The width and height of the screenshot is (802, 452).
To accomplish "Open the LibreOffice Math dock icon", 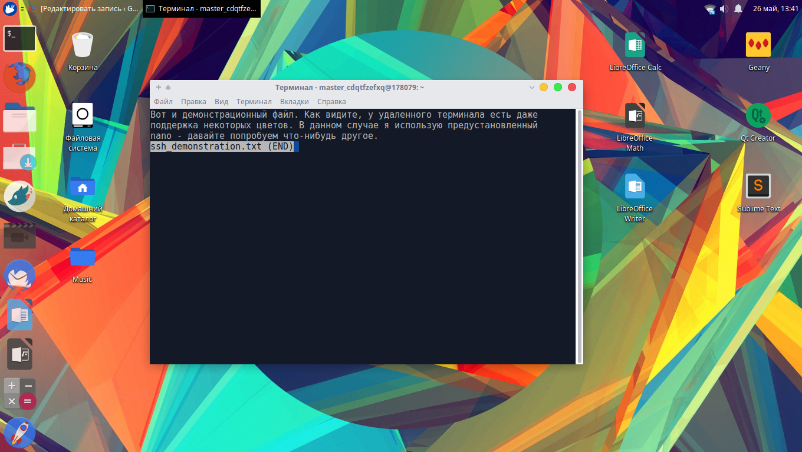I will (x=19, y=354).
